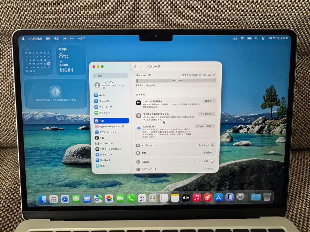Click the Macintosh HD storage usage bar
Screen dimensions: 310x232
pyautogui.click(x=176, y=80)
